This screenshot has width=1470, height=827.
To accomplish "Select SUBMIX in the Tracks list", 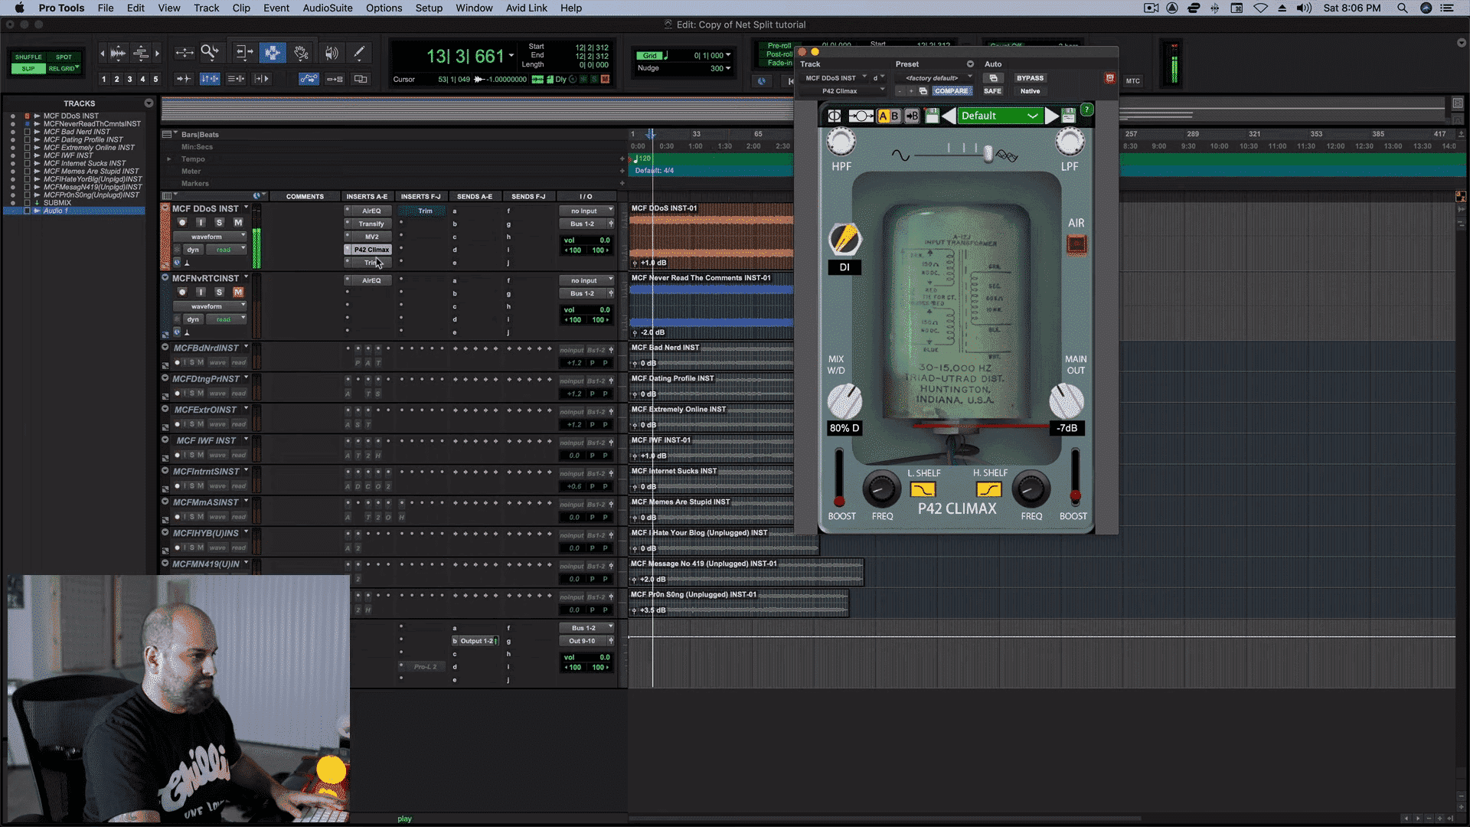I will [x=57, y=203].
